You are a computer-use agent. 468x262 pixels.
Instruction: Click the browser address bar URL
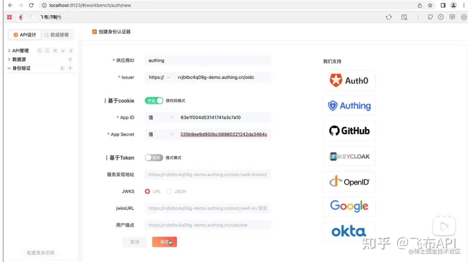pyautogui.click(x=90, y=5)
